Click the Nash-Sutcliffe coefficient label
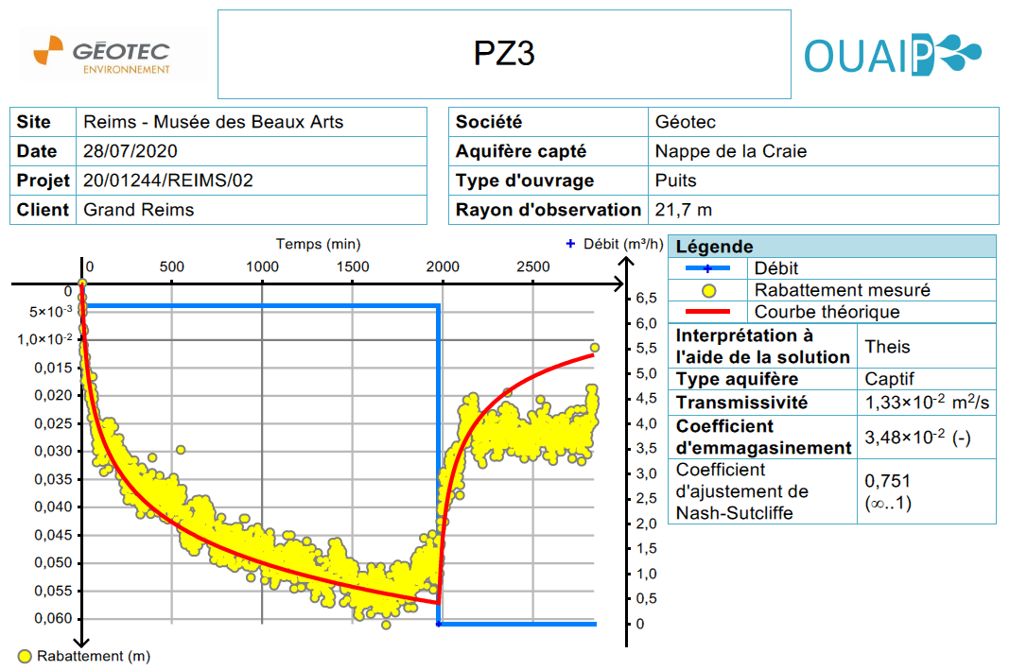 (x=741, y=491)
